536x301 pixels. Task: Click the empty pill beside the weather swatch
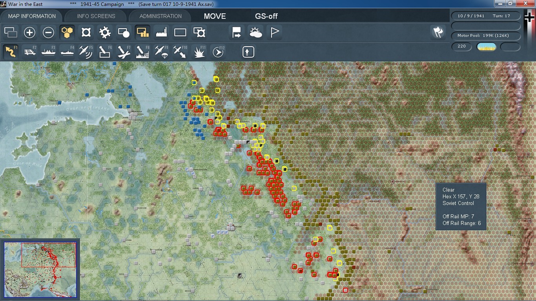click(x=510, y=47)
